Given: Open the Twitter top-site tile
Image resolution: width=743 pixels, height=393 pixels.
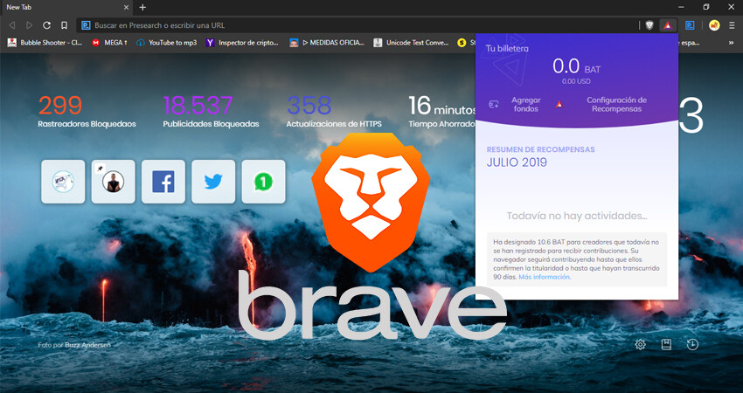Looking at the screenshot, I should (213, 182).
